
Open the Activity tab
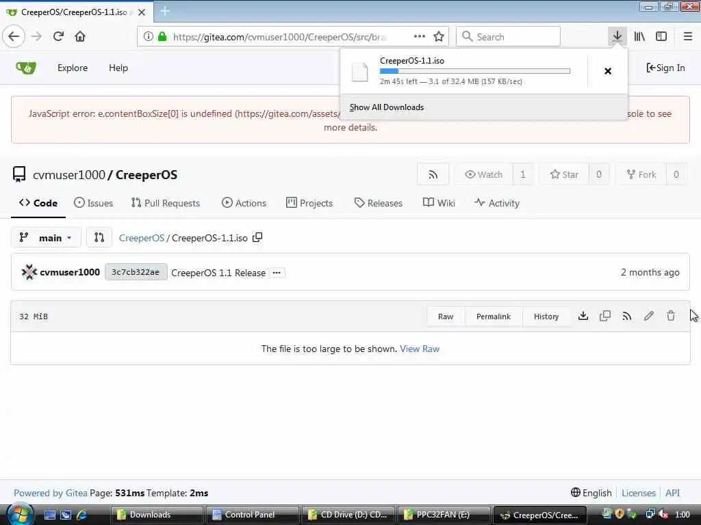497,203
